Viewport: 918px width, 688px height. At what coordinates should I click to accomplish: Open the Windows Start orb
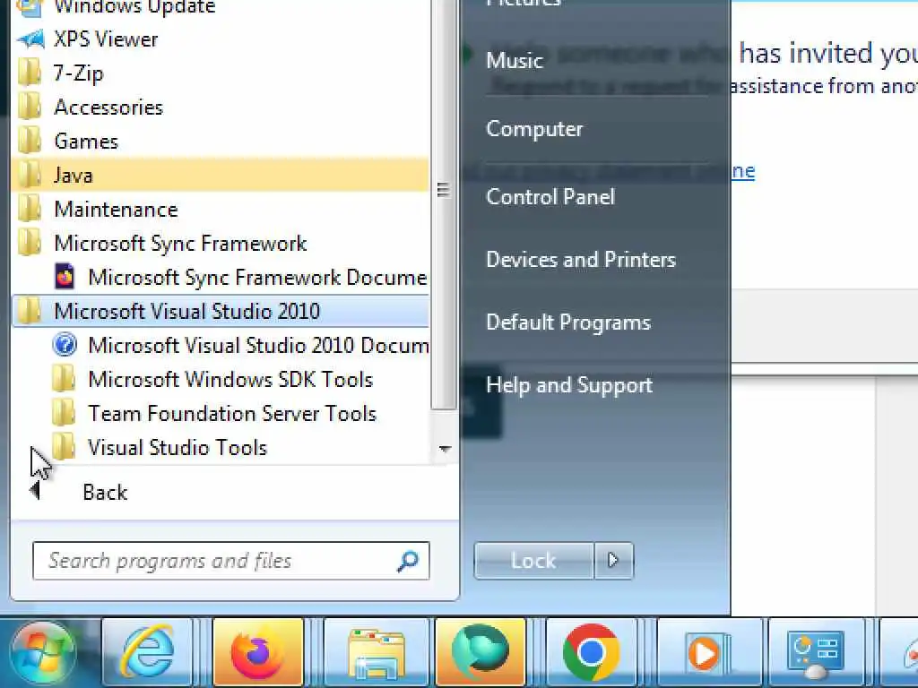(42, 652)
